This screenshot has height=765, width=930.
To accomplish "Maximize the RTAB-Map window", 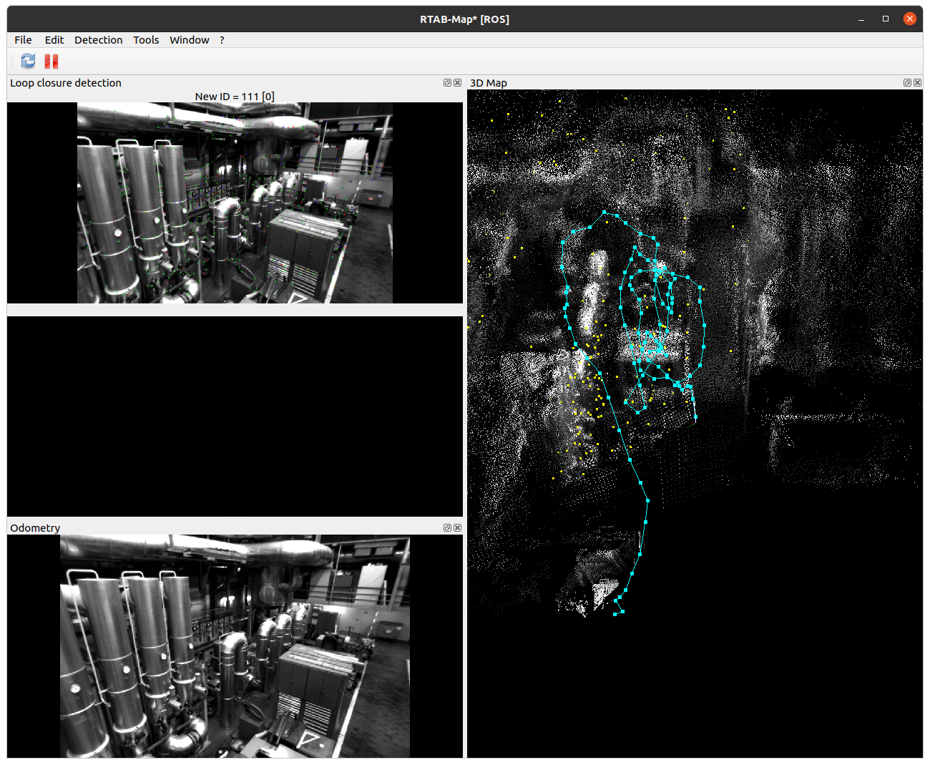I will pos(886,19).
